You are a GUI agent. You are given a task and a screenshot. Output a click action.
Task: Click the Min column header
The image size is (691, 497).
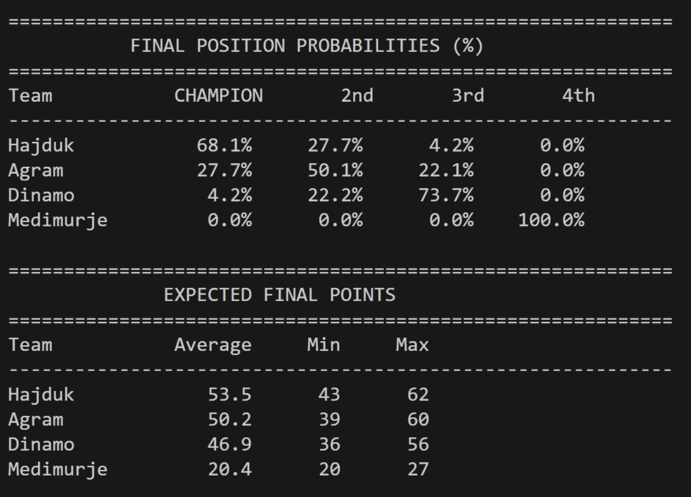(324, 345)
